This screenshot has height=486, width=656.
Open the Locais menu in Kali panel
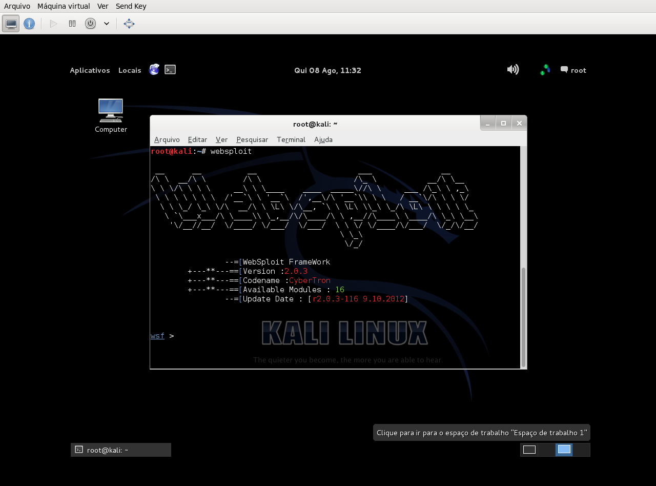tap(130, 70)
